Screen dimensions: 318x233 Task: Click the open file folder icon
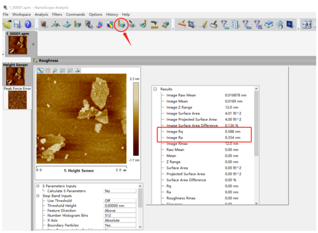(7, 24)
